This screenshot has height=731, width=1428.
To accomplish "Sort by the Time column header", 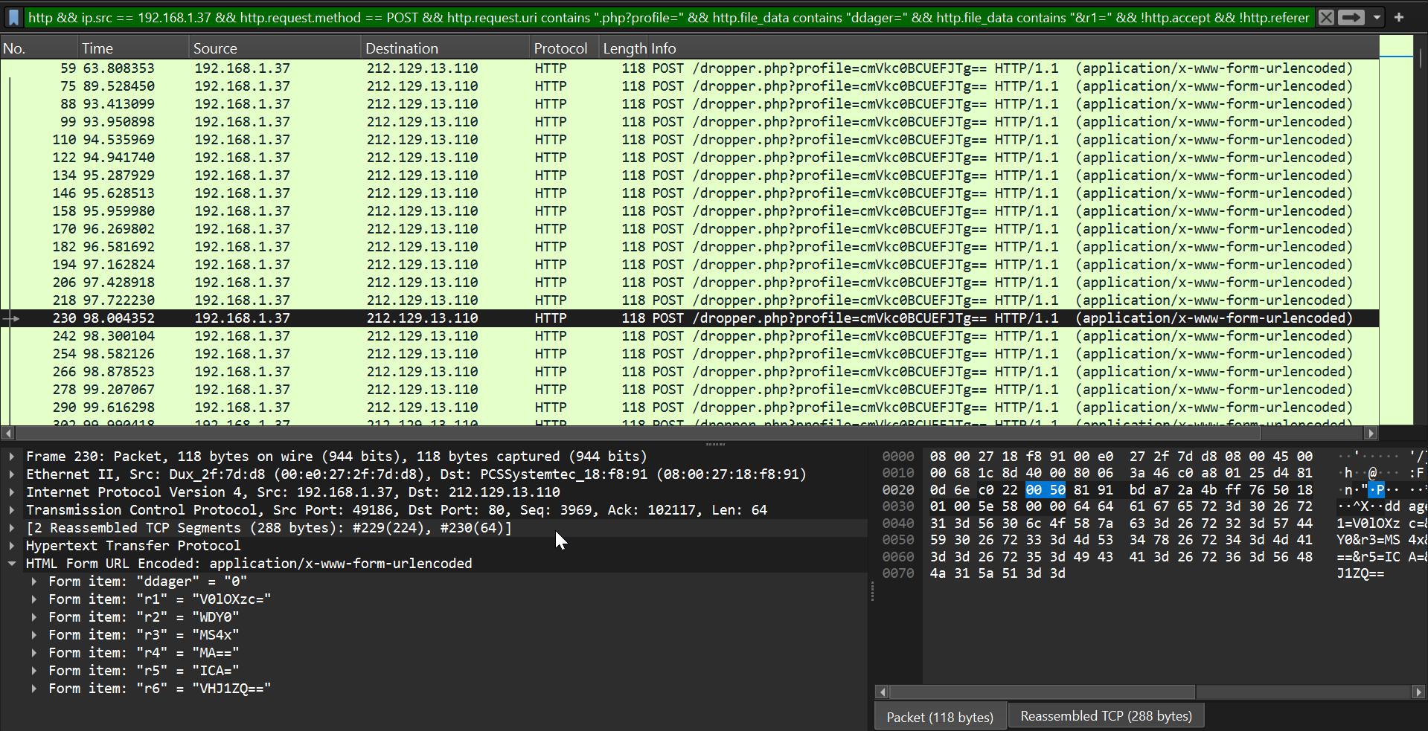I will (132, 48).
